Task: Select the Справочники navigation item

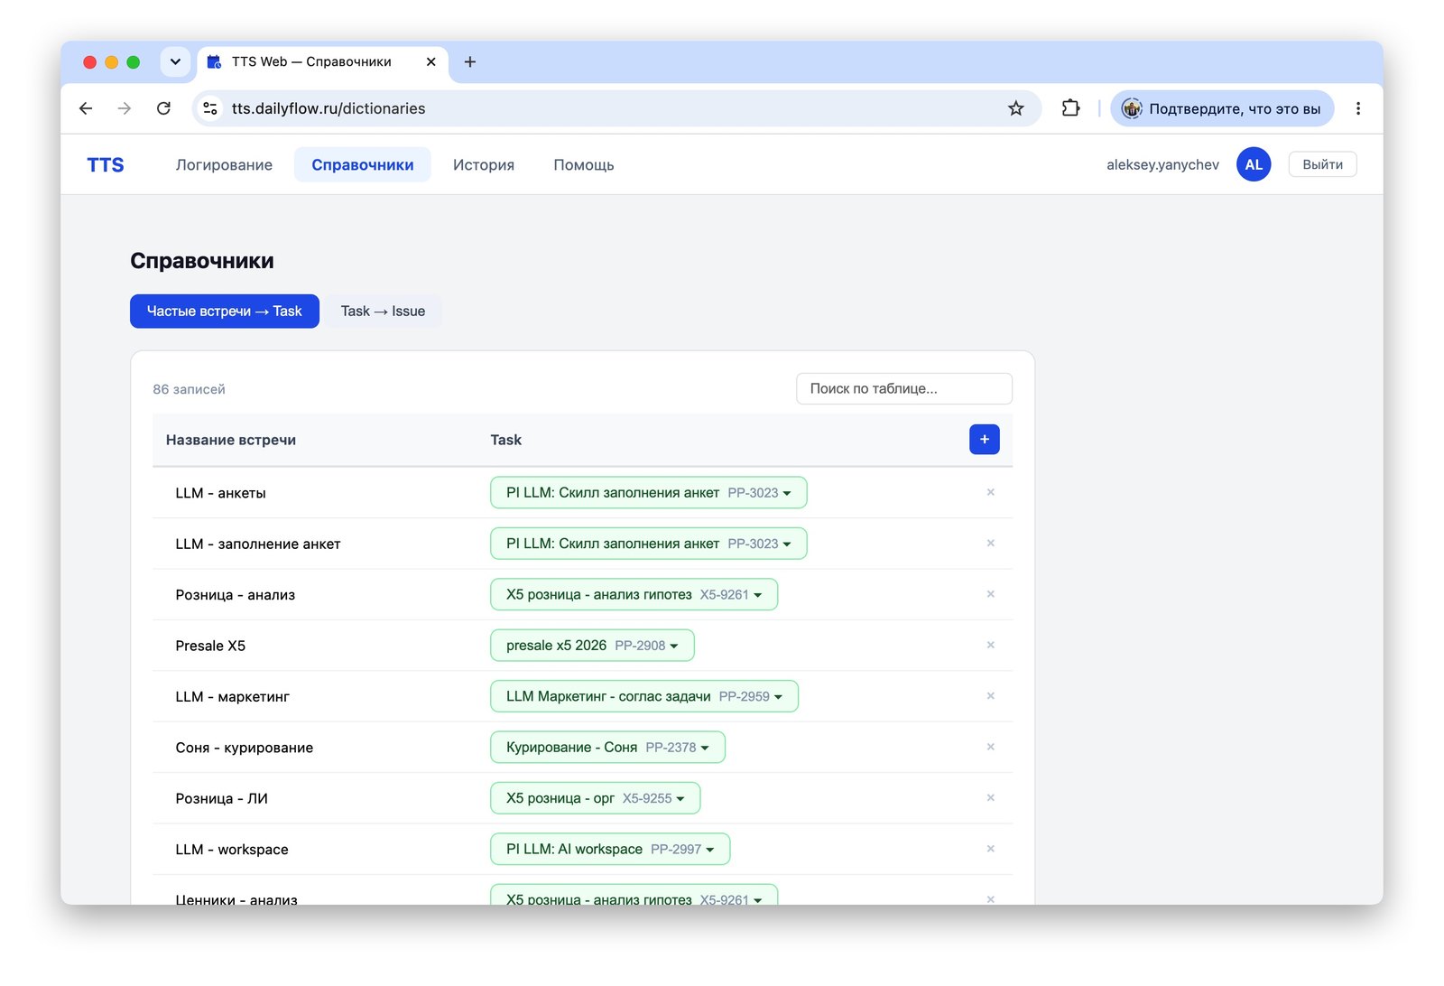Action: [x=363, y=165]
